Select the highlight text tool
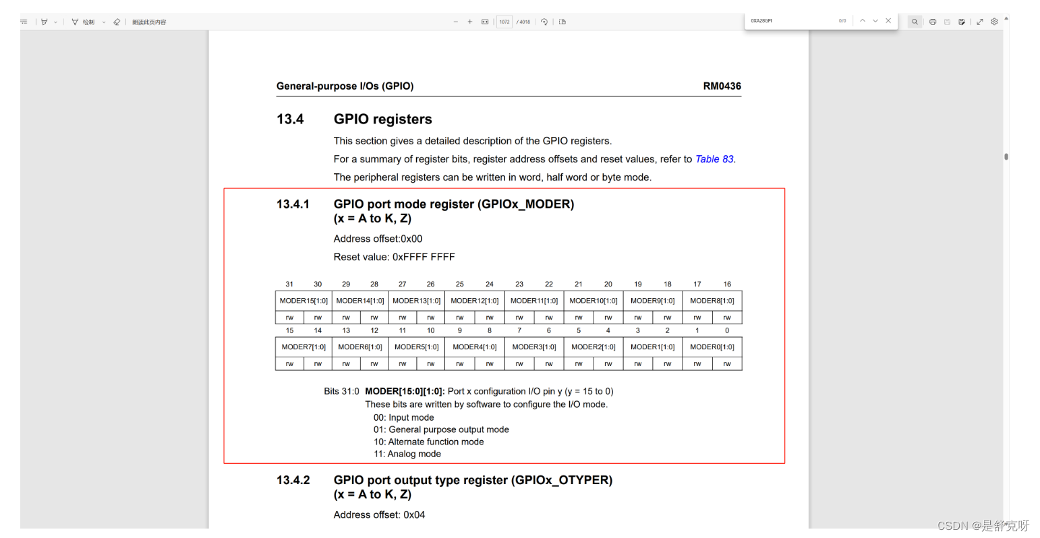The image size is (1040, 538). click(45, 22)
